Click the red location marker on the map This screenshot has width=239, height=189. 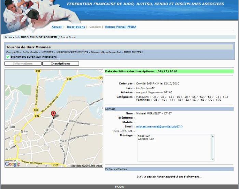tap(53, 114)
